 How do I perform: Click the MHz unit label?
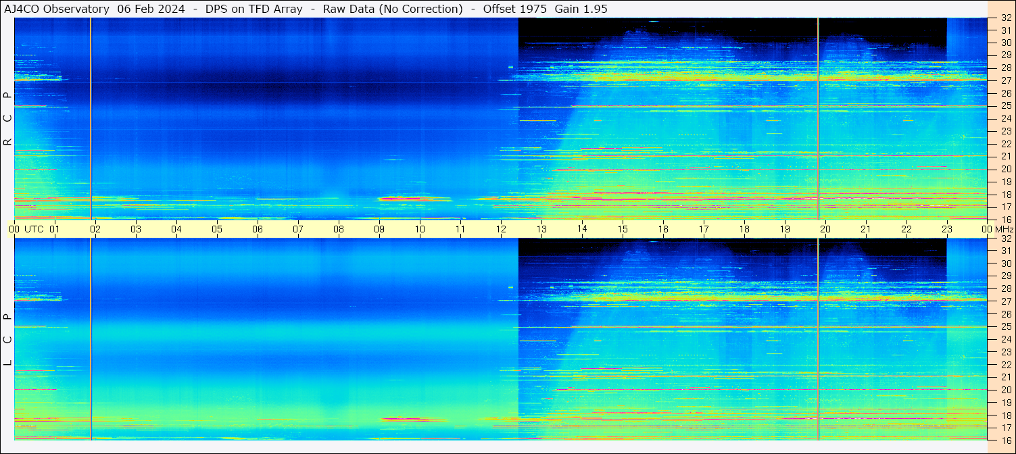click(1004, 229)
